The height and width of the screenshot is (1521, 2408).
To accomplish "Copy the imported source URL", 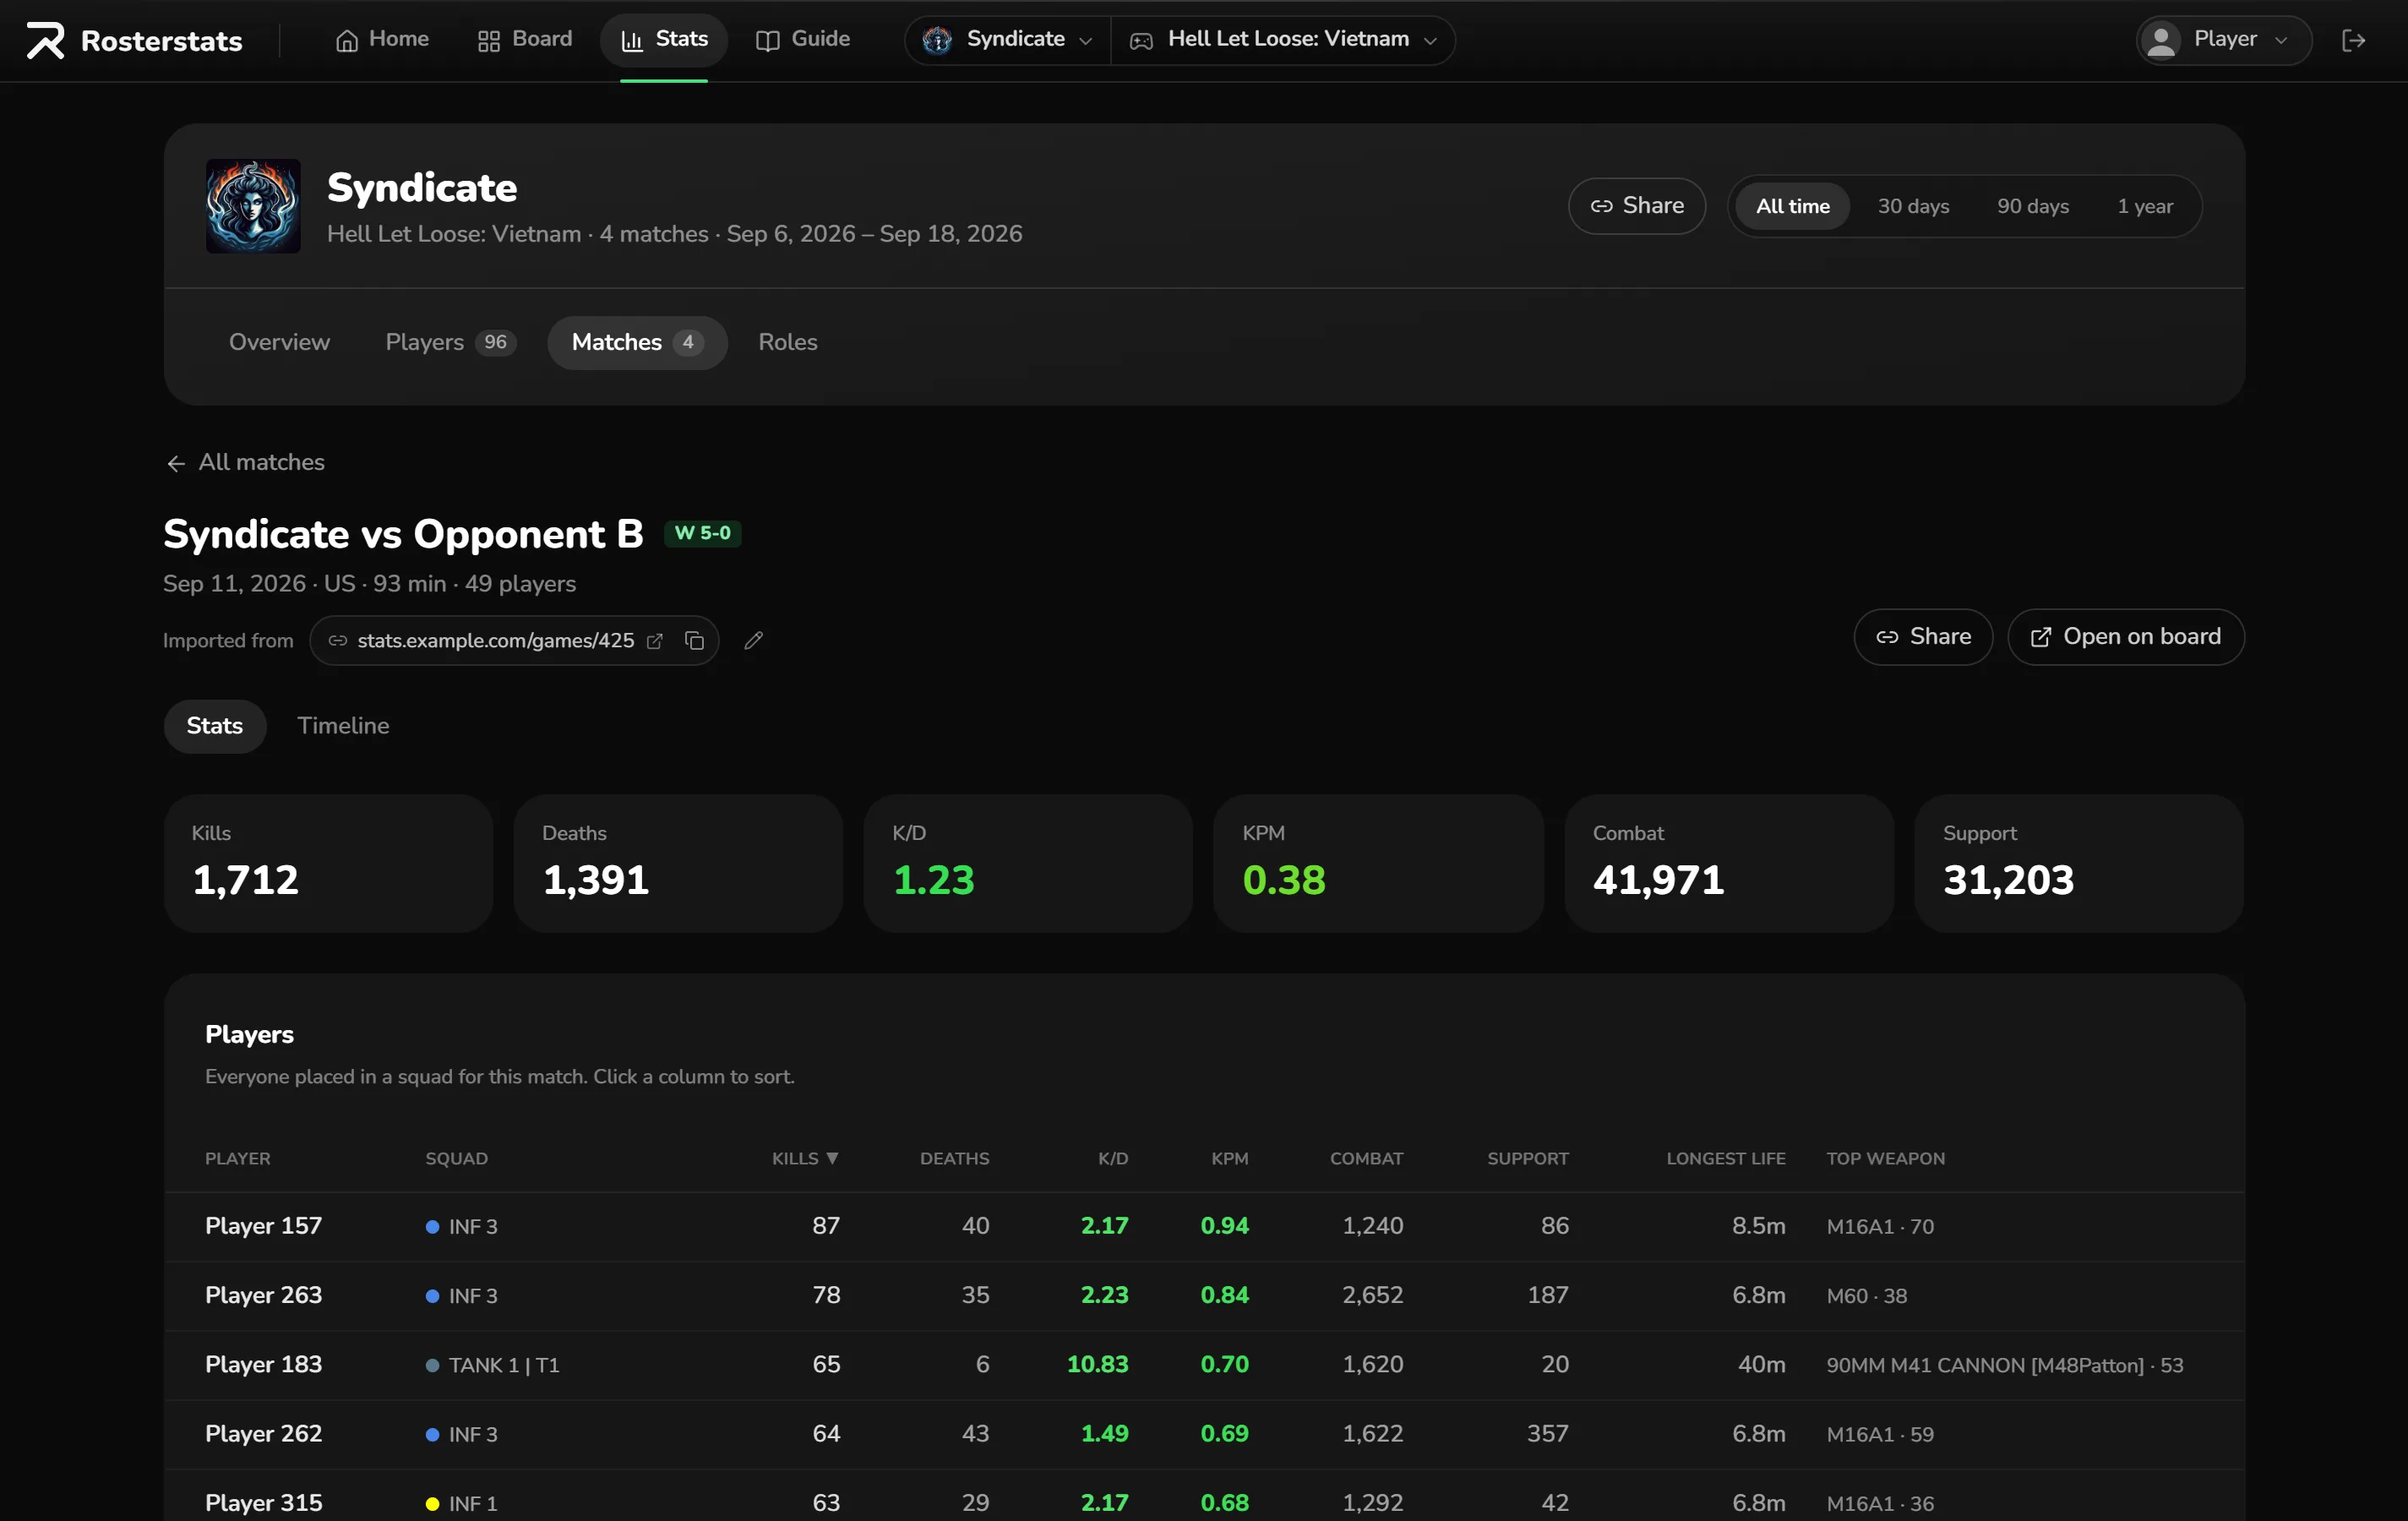I will coord(694,641).
